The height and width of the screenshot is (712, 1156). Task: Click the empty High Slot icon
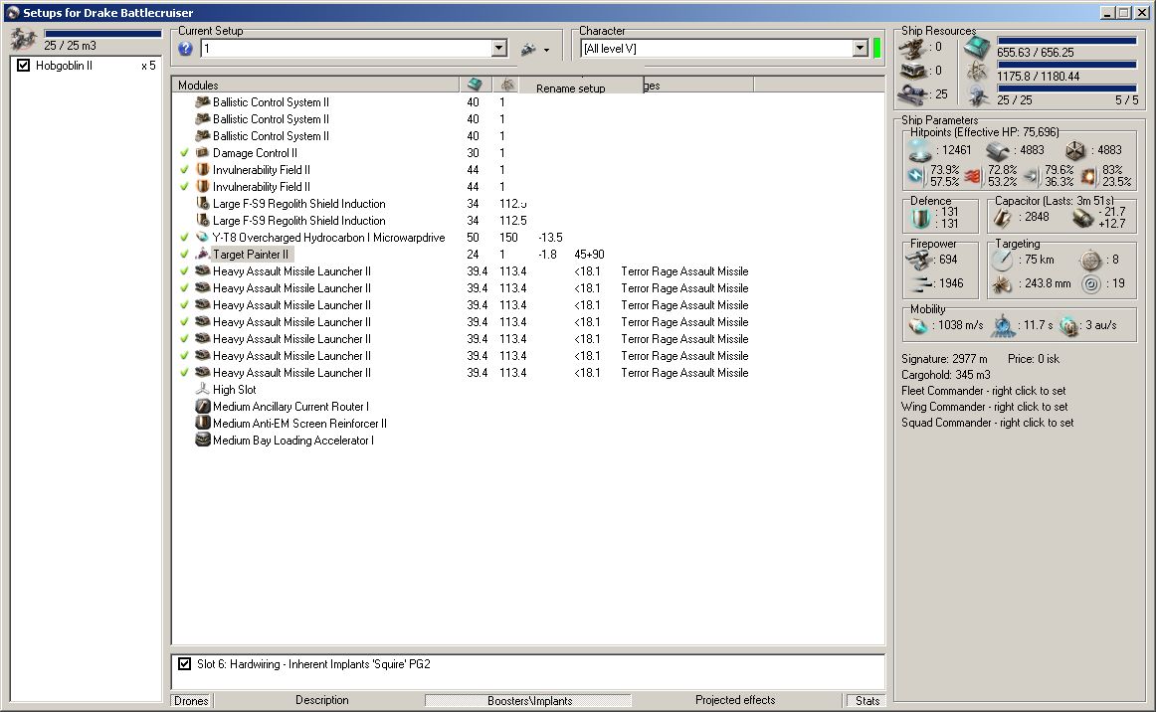[203, 389]
